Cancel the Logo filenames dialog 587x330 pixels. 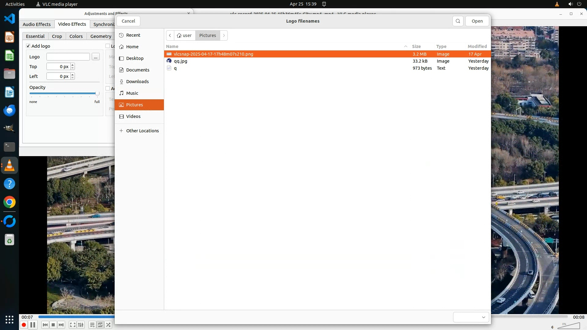[128, 21]
